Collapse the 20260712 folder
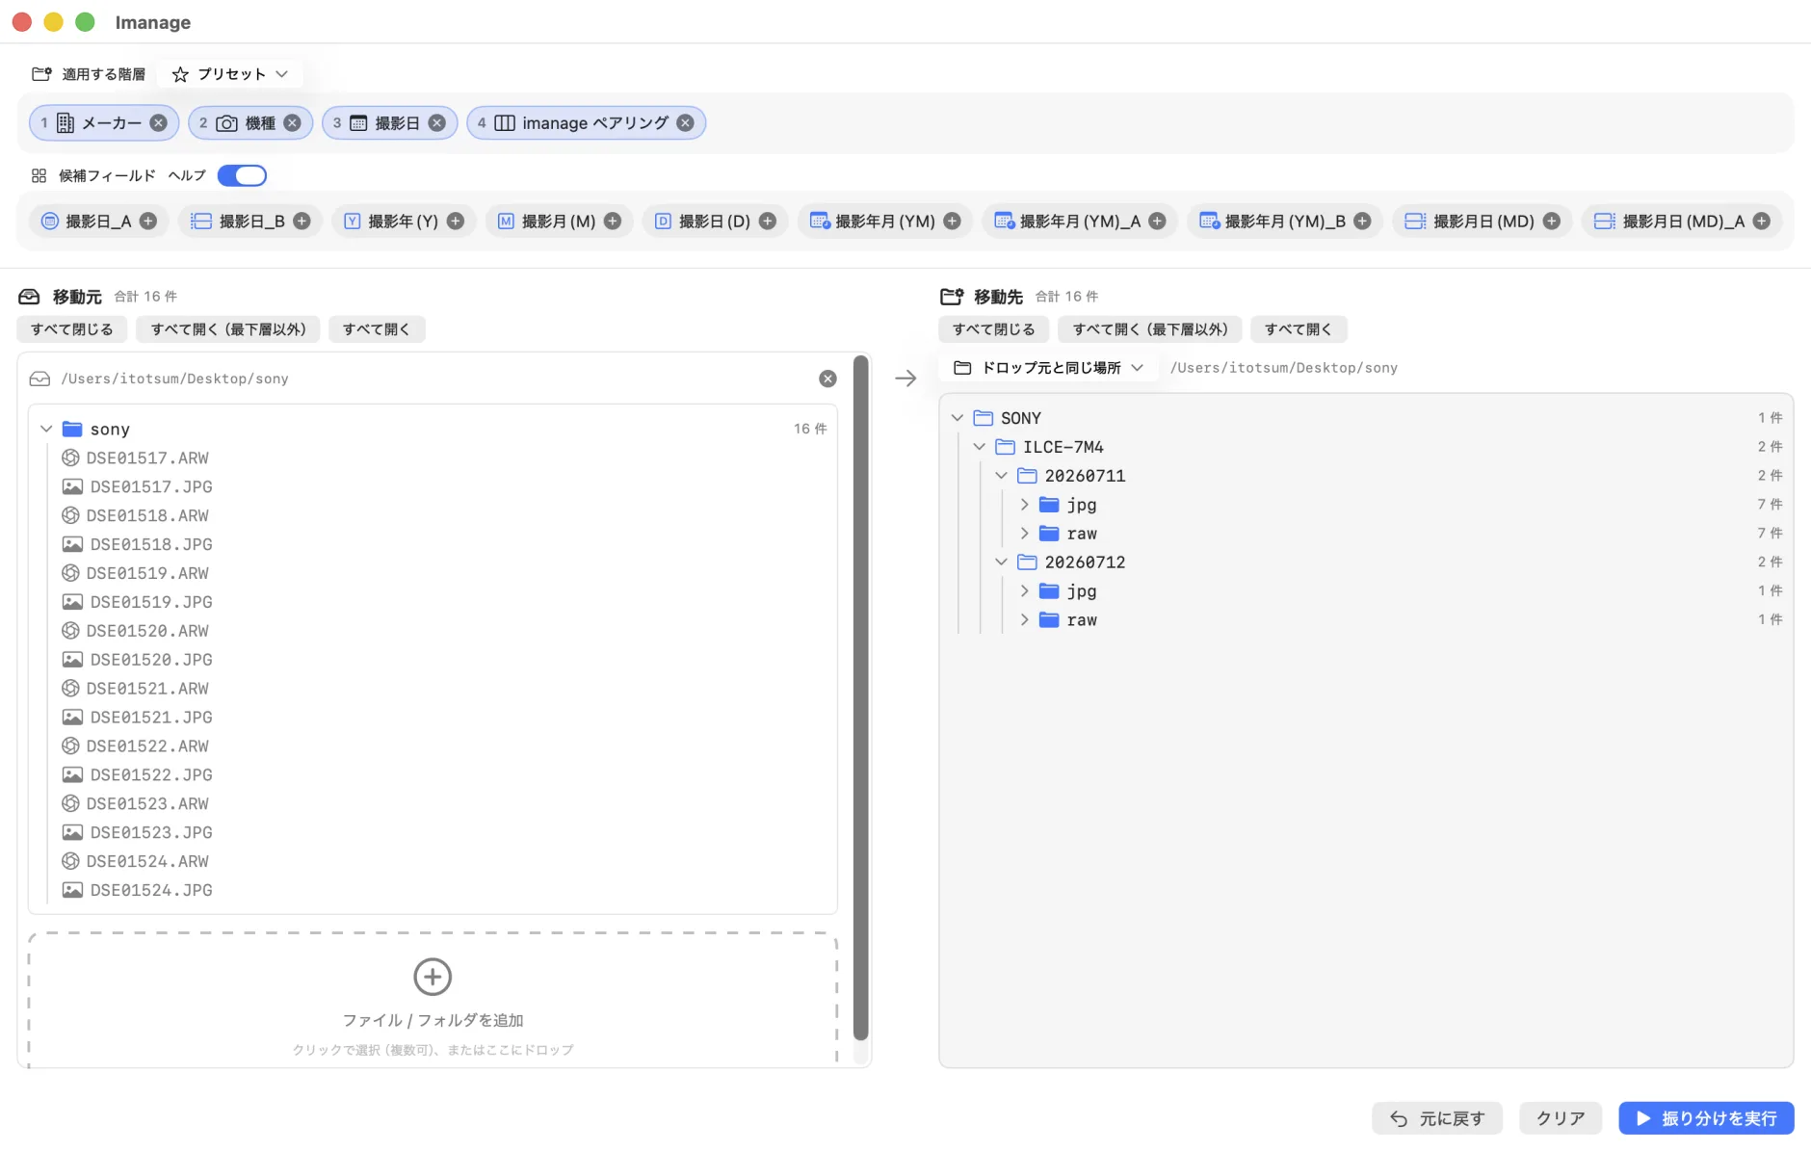The height and width of the screenshot is (1151, 1811). coord(1002,562)
